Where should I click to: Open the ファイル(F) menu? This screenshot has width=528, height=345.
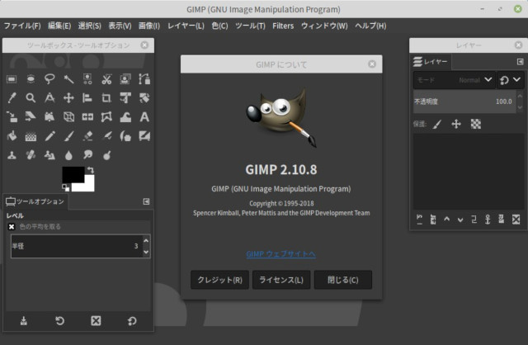(22, 26)
